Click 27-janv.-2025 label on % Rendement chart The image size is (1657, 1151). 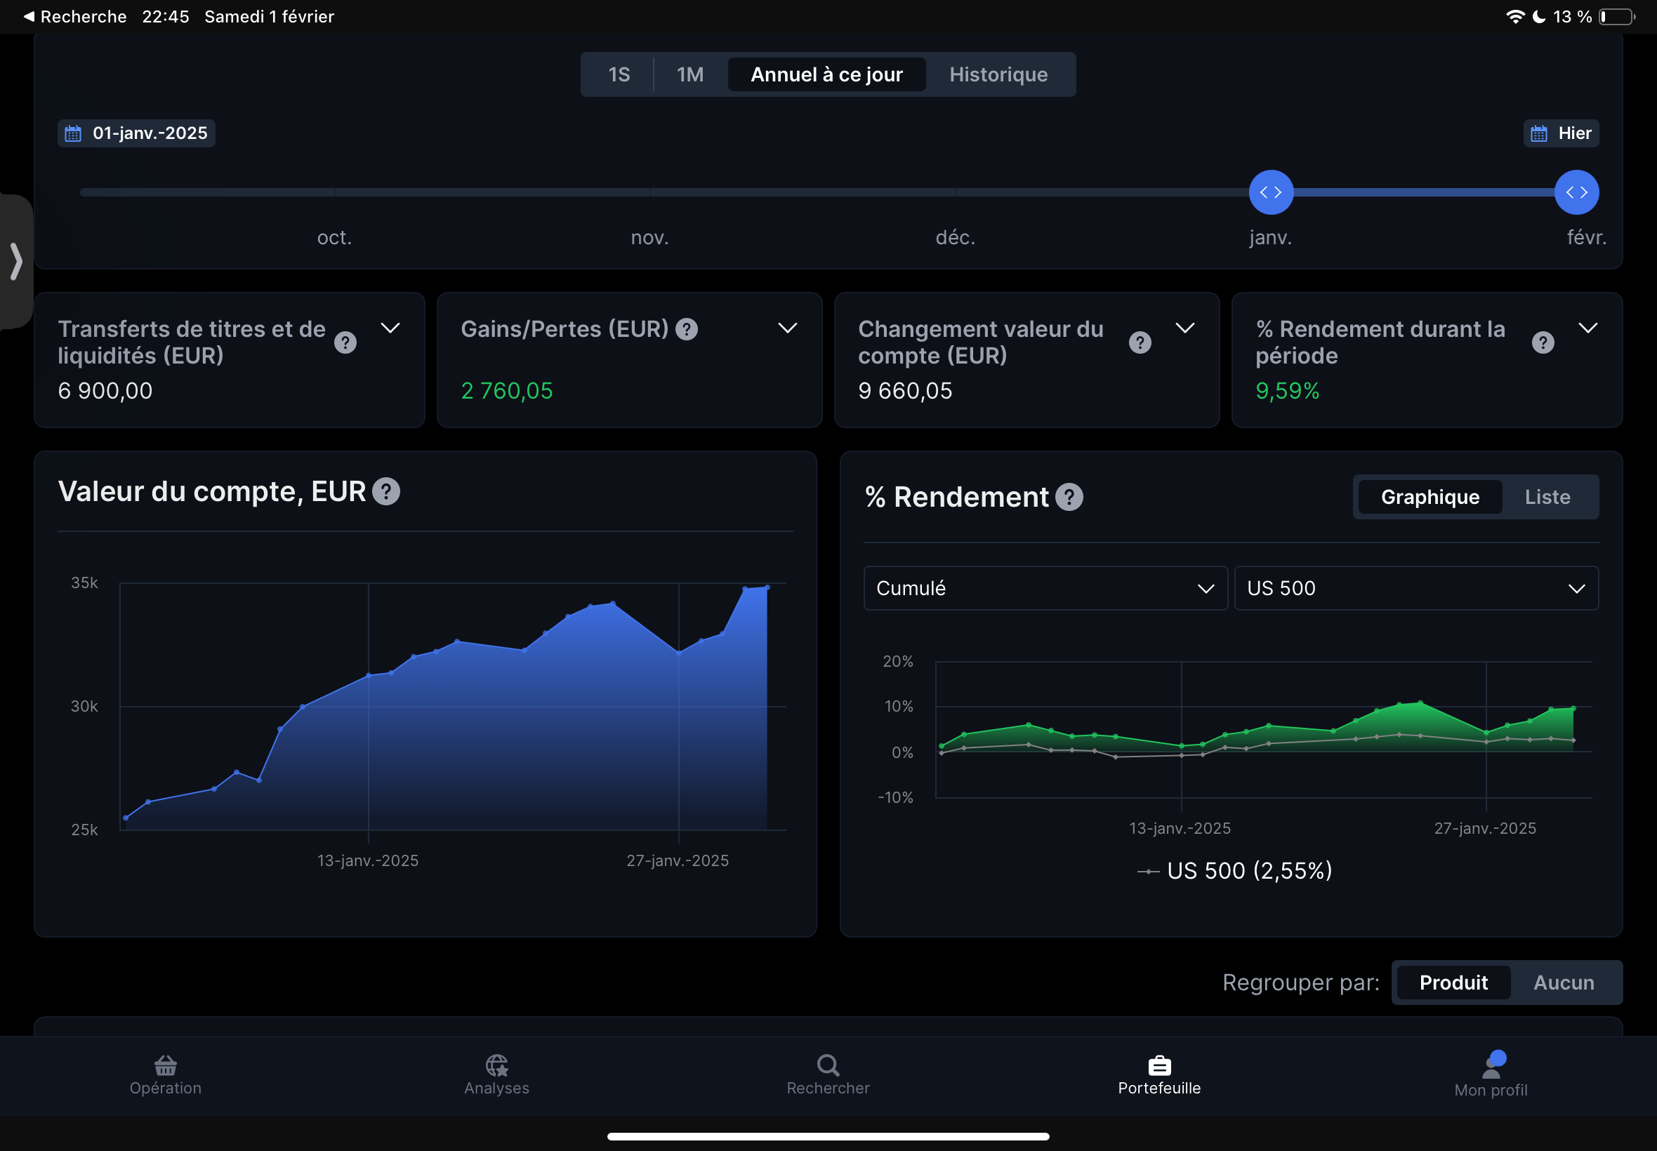1485,829
